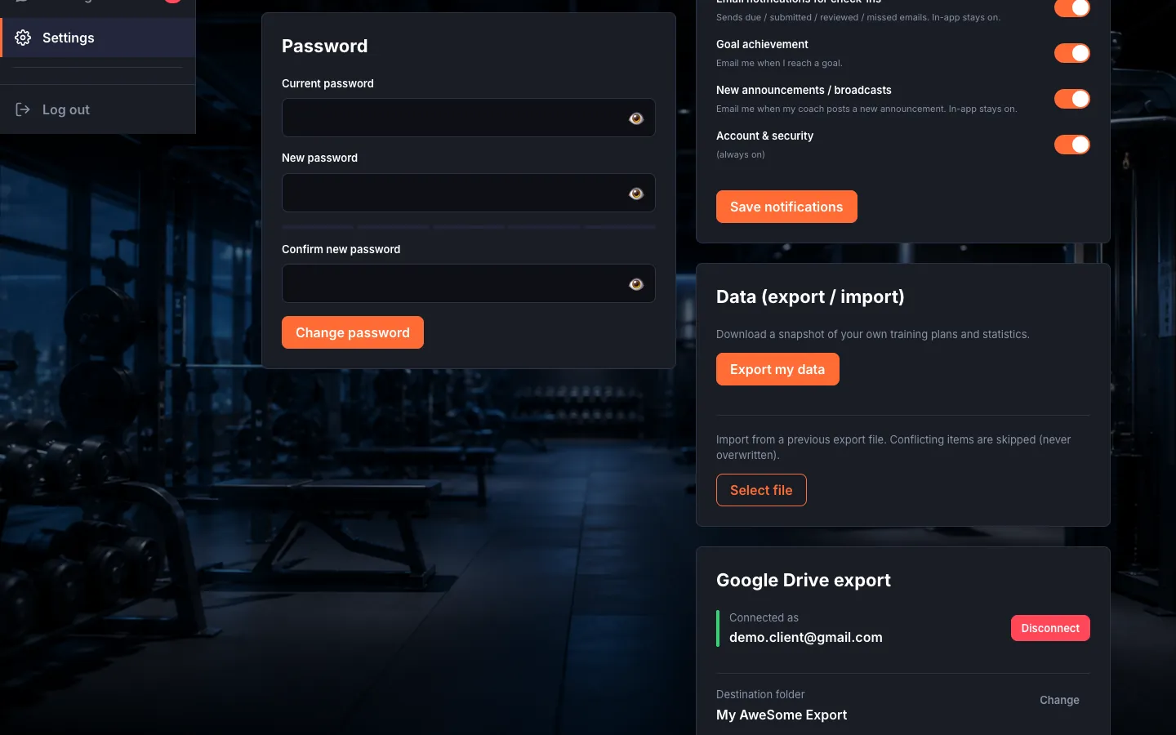Toggle email notifications for check-ins switch
This screenshot has width=1176, height=735.
pyautogui.click(x=1071, y=7)
